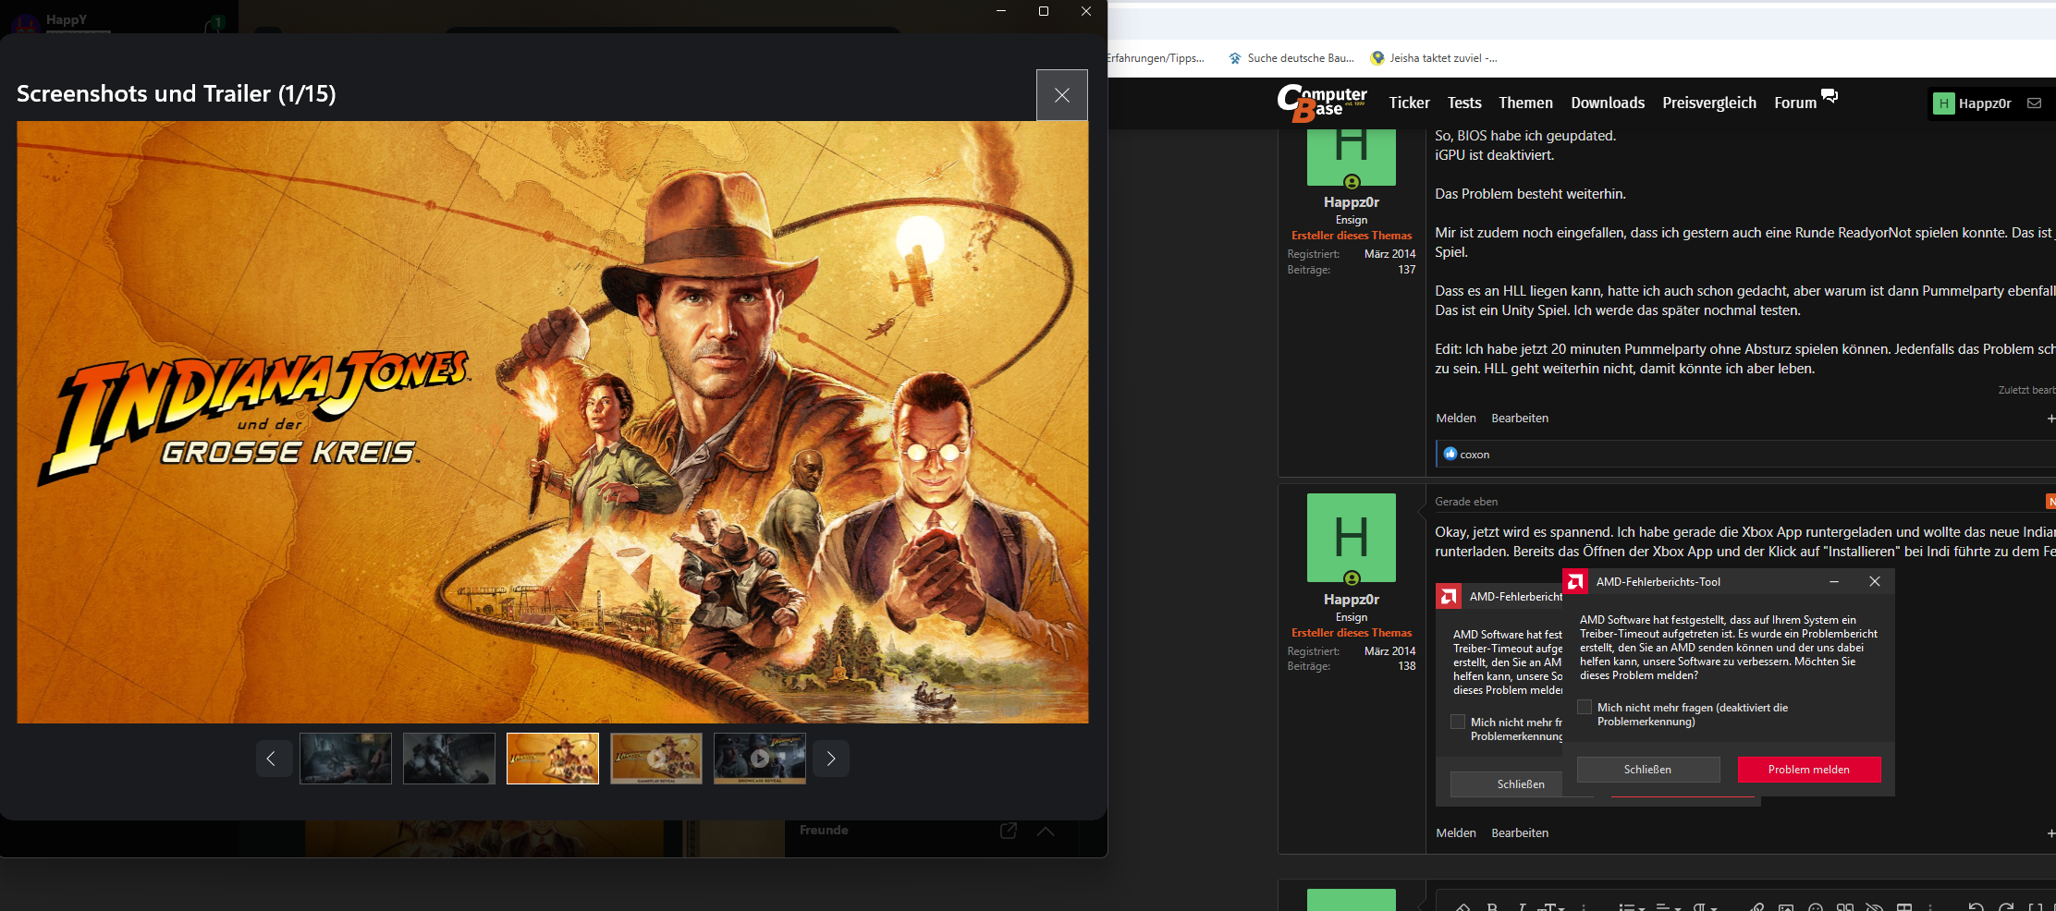
Task: Click 'Bearbeiten' under the Xbox App post
Action: (1520, 833)
